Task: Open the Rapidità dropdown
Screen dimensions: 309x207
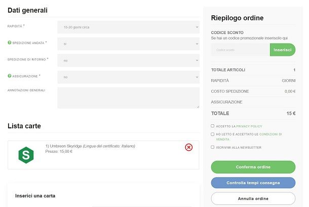Action: tap(128, 27)
